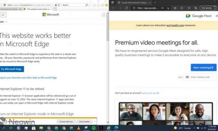Open Task View from the taskbar

(11, 128)
